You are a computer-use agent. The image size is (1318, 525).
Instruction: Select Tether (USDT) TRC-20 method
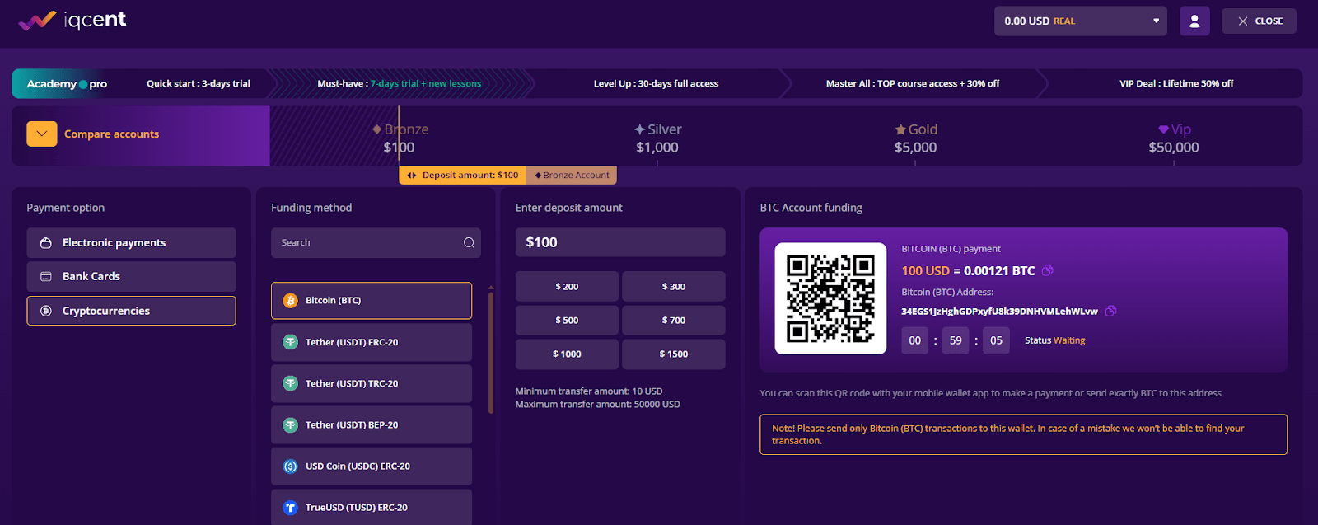coord(372,383)
